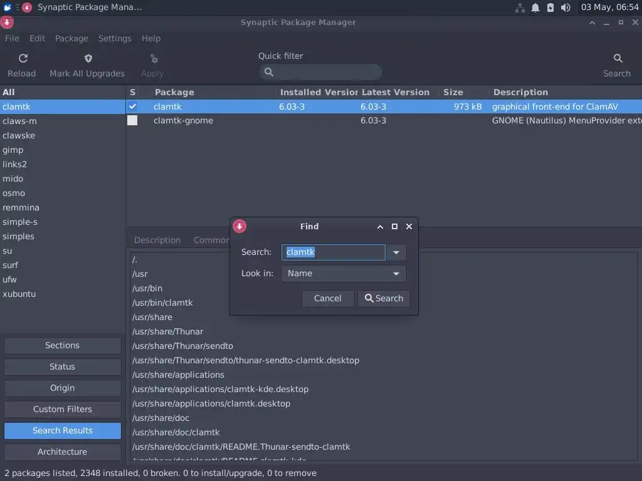The height and width of the screenshot is (481, 642).
Task: Toggle the clamtk package status checkbox
Action: pyautogui.click(x=132, y=106)
